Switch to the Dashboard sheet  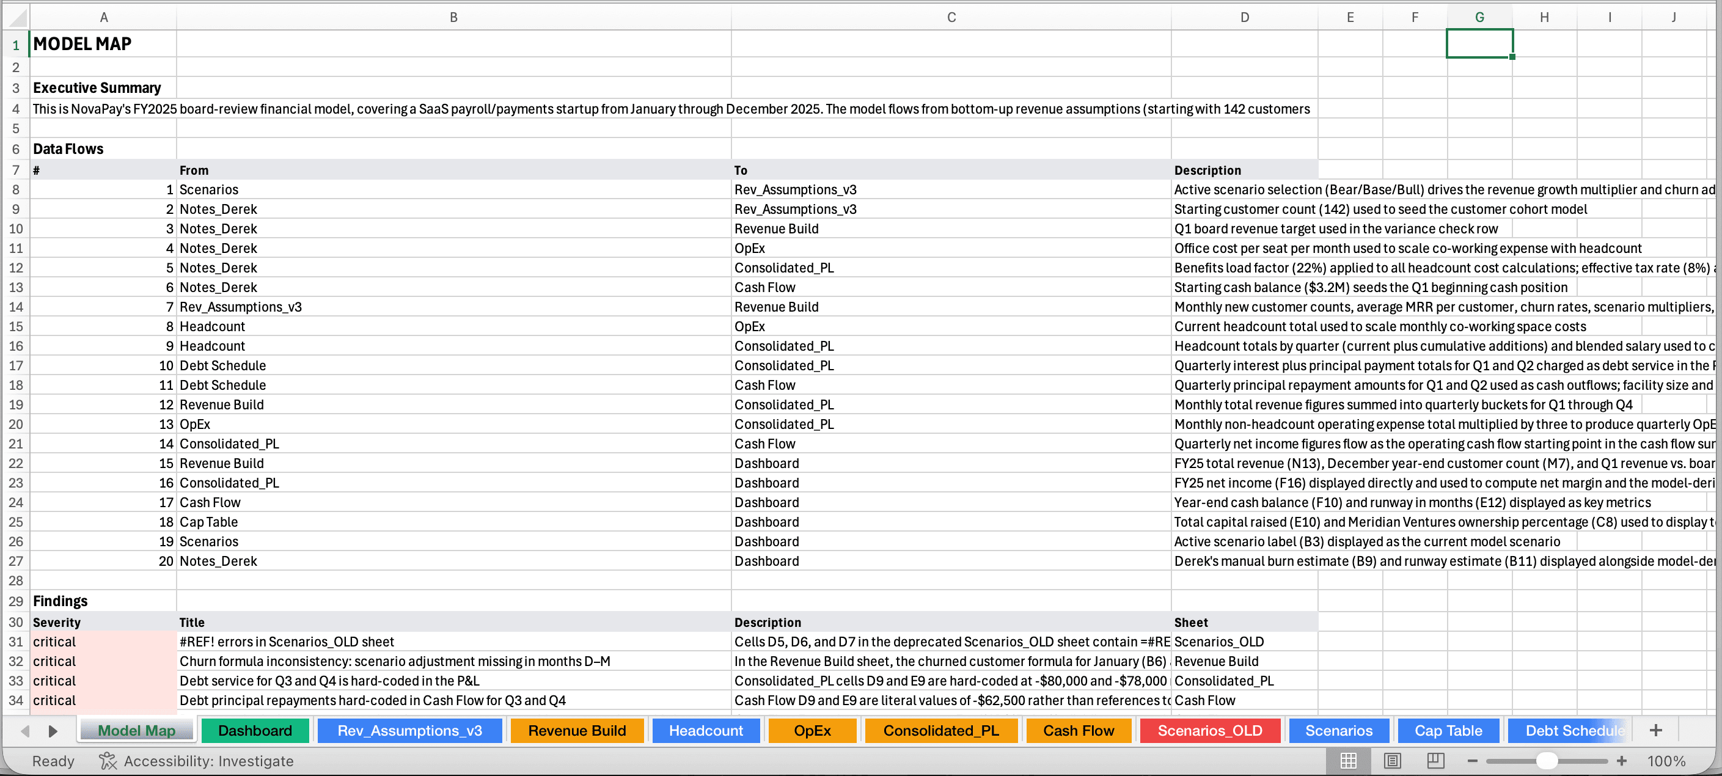pyautogui.click(x=255, y=730)
